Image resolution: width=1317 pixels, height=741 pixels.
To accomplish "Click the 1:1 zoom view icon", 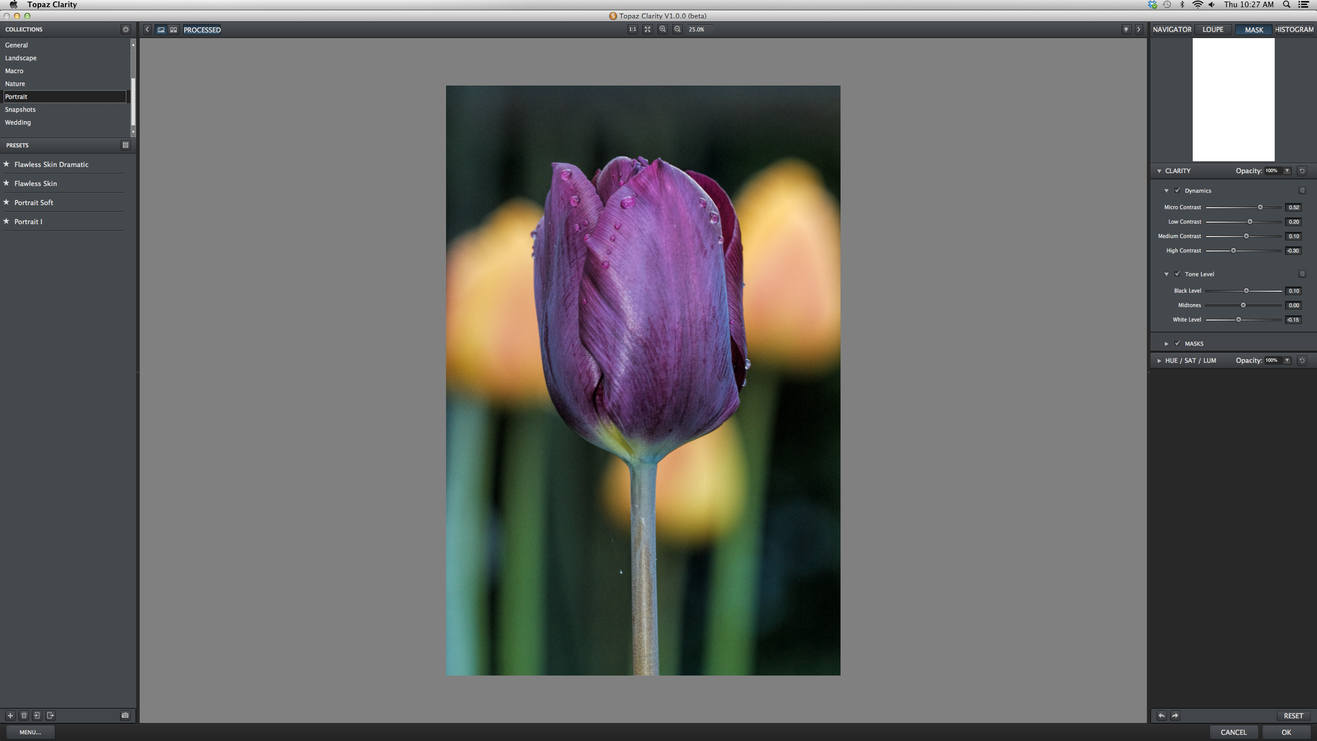I will (x=632, y=29).
